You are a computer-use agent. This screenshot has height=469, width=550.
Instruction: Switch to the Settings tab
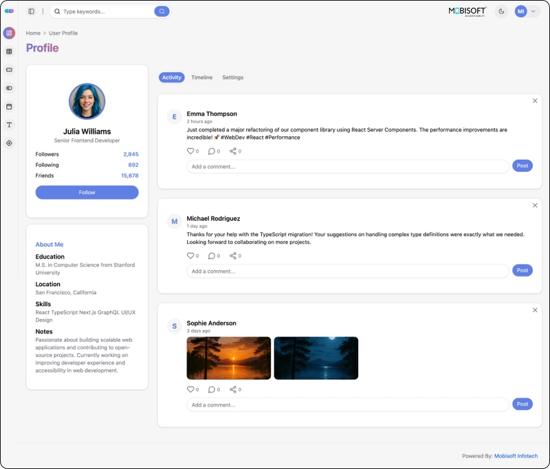pyautogui.click(x=233, y=77)
